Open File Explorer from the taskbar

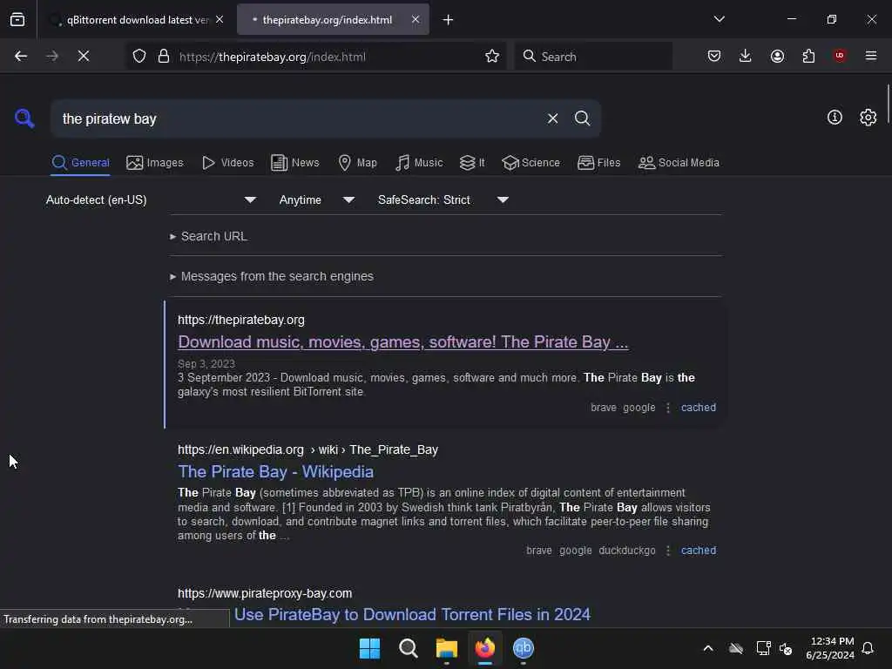coord(447,648)
